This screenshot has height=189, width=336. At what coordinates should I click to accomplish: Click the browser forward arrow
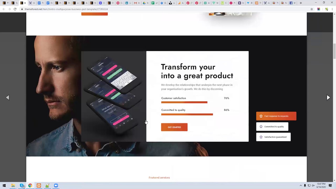(x=9, y=9)
